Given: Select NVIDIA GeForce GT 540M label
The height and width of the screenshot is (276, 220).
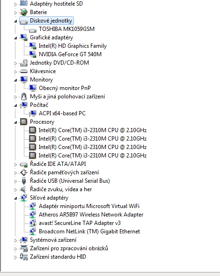Looking at the screenshot, I should pyautogui.click(x=70, y=54).
